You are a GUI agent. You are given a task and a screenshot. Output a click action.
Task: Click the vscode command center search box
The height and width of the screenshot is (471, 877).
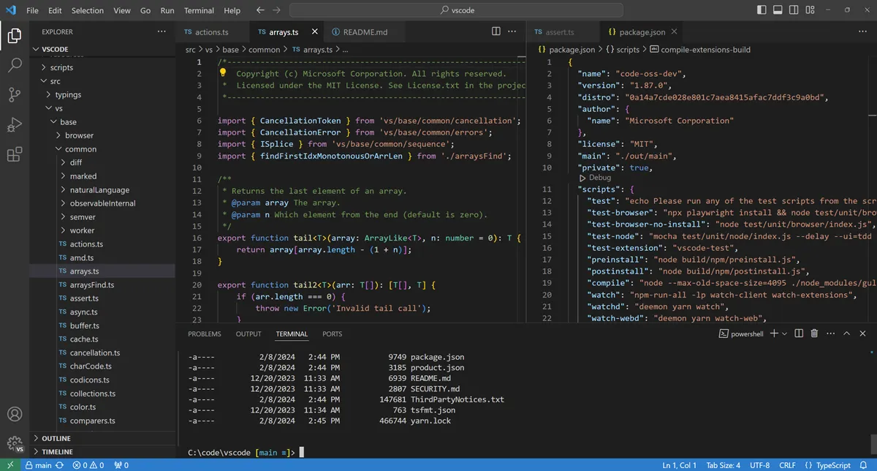pyautogui.click(x=456, y=11)
